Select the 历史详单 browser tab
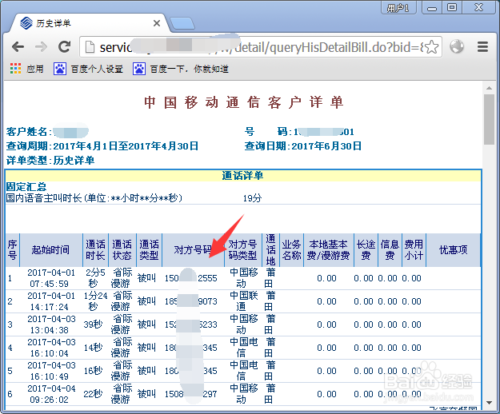The width and height of the screenshot is (500, 414). 90,23
